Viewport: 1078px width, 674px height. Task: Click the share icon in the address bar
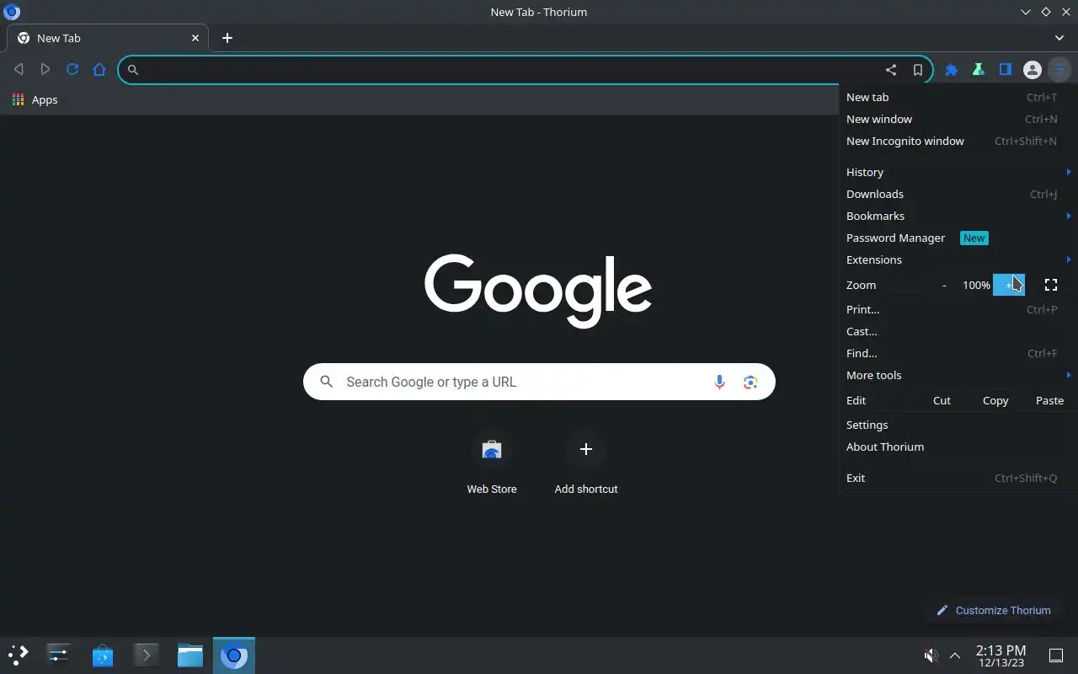coord(890,70)
